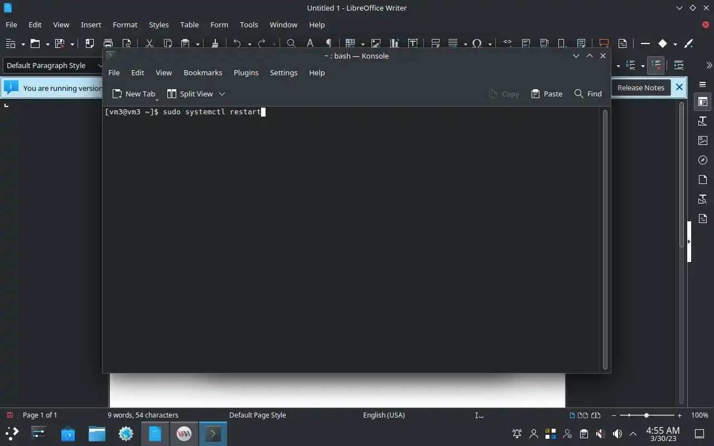Click the Copy icon in Writer toolbar
The width and height of the screenshot is (714, 446).
167,43
